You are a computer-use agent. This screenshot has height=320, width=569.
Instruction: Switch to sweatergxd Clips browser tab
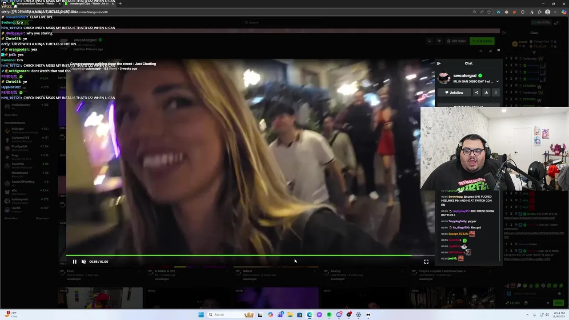pos(89,4)
